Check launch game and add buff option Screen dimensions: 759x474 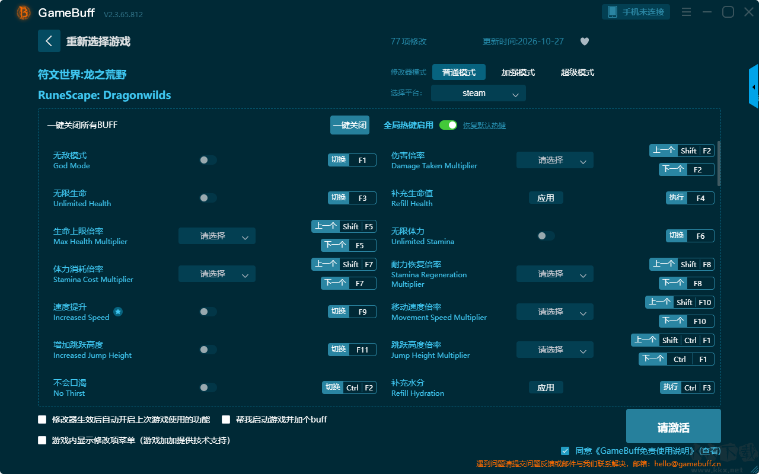[226, 419]
